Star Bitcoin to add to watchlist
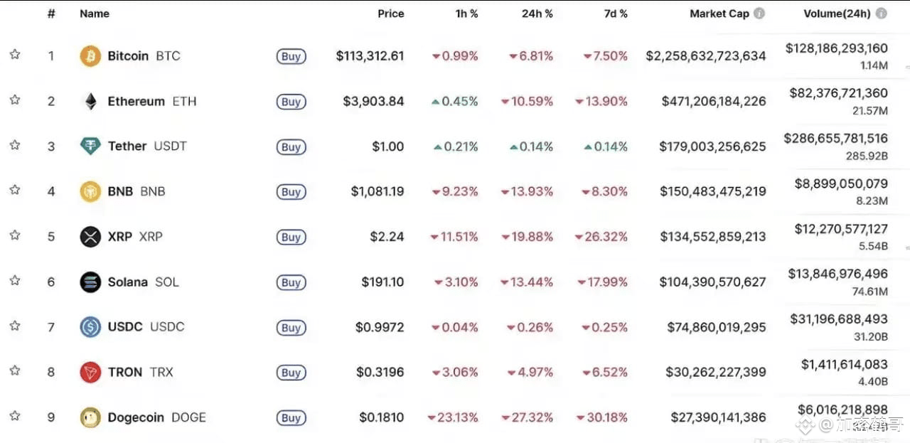 point(15,55)
